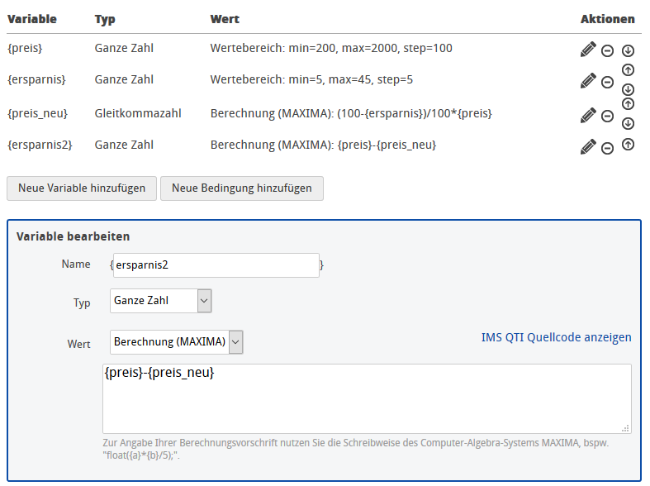Edit the {preis} variable with pencil icon
Viewport: 650px width, 486px height.
[x=588, y=50]
